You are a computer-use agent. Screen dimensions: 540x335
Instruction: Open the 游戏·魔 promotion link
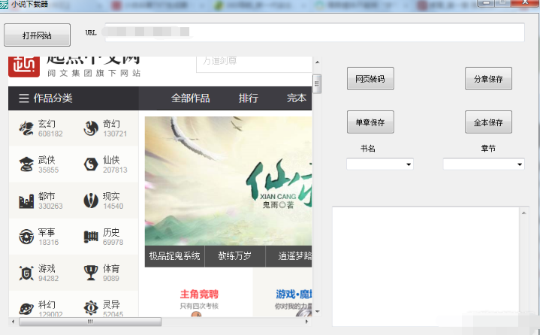294,294
